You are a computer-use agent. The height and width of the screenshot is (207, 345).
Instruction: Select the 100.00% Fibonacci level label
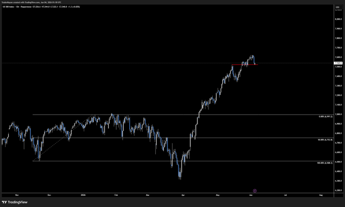(325, 163)
